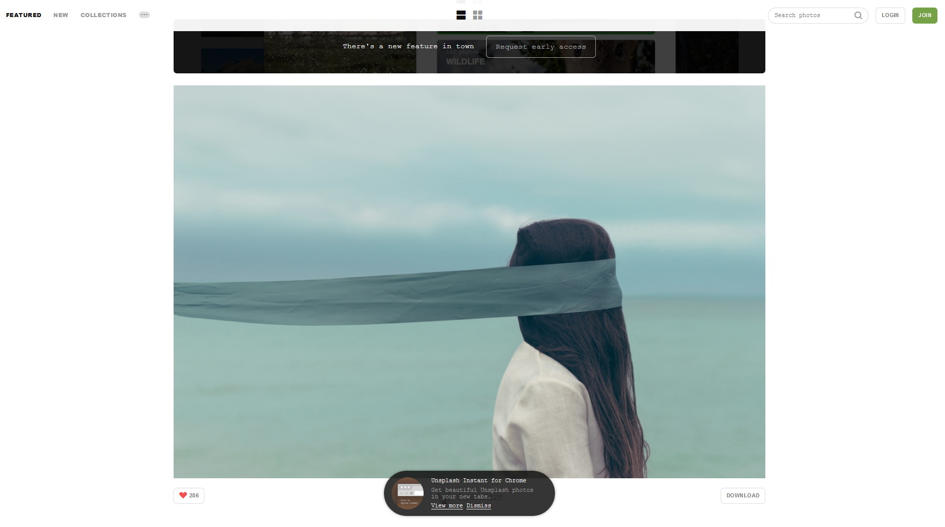Like the photo with 286 hearts
Image resolution: width=945 pixels, height=527 pixels.
(x=189, y=496)
